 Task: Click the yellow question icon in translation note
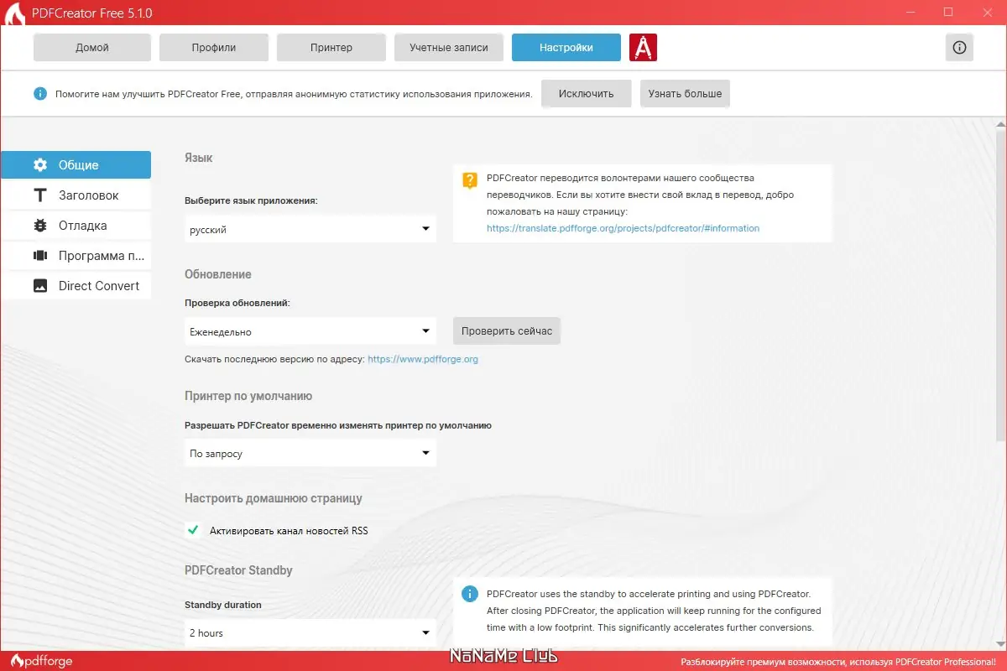470,179
